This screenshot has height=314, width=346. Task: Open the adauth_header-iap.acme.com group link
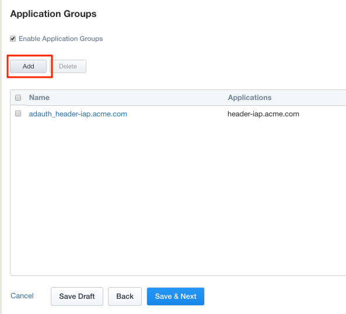pos(78,114)
